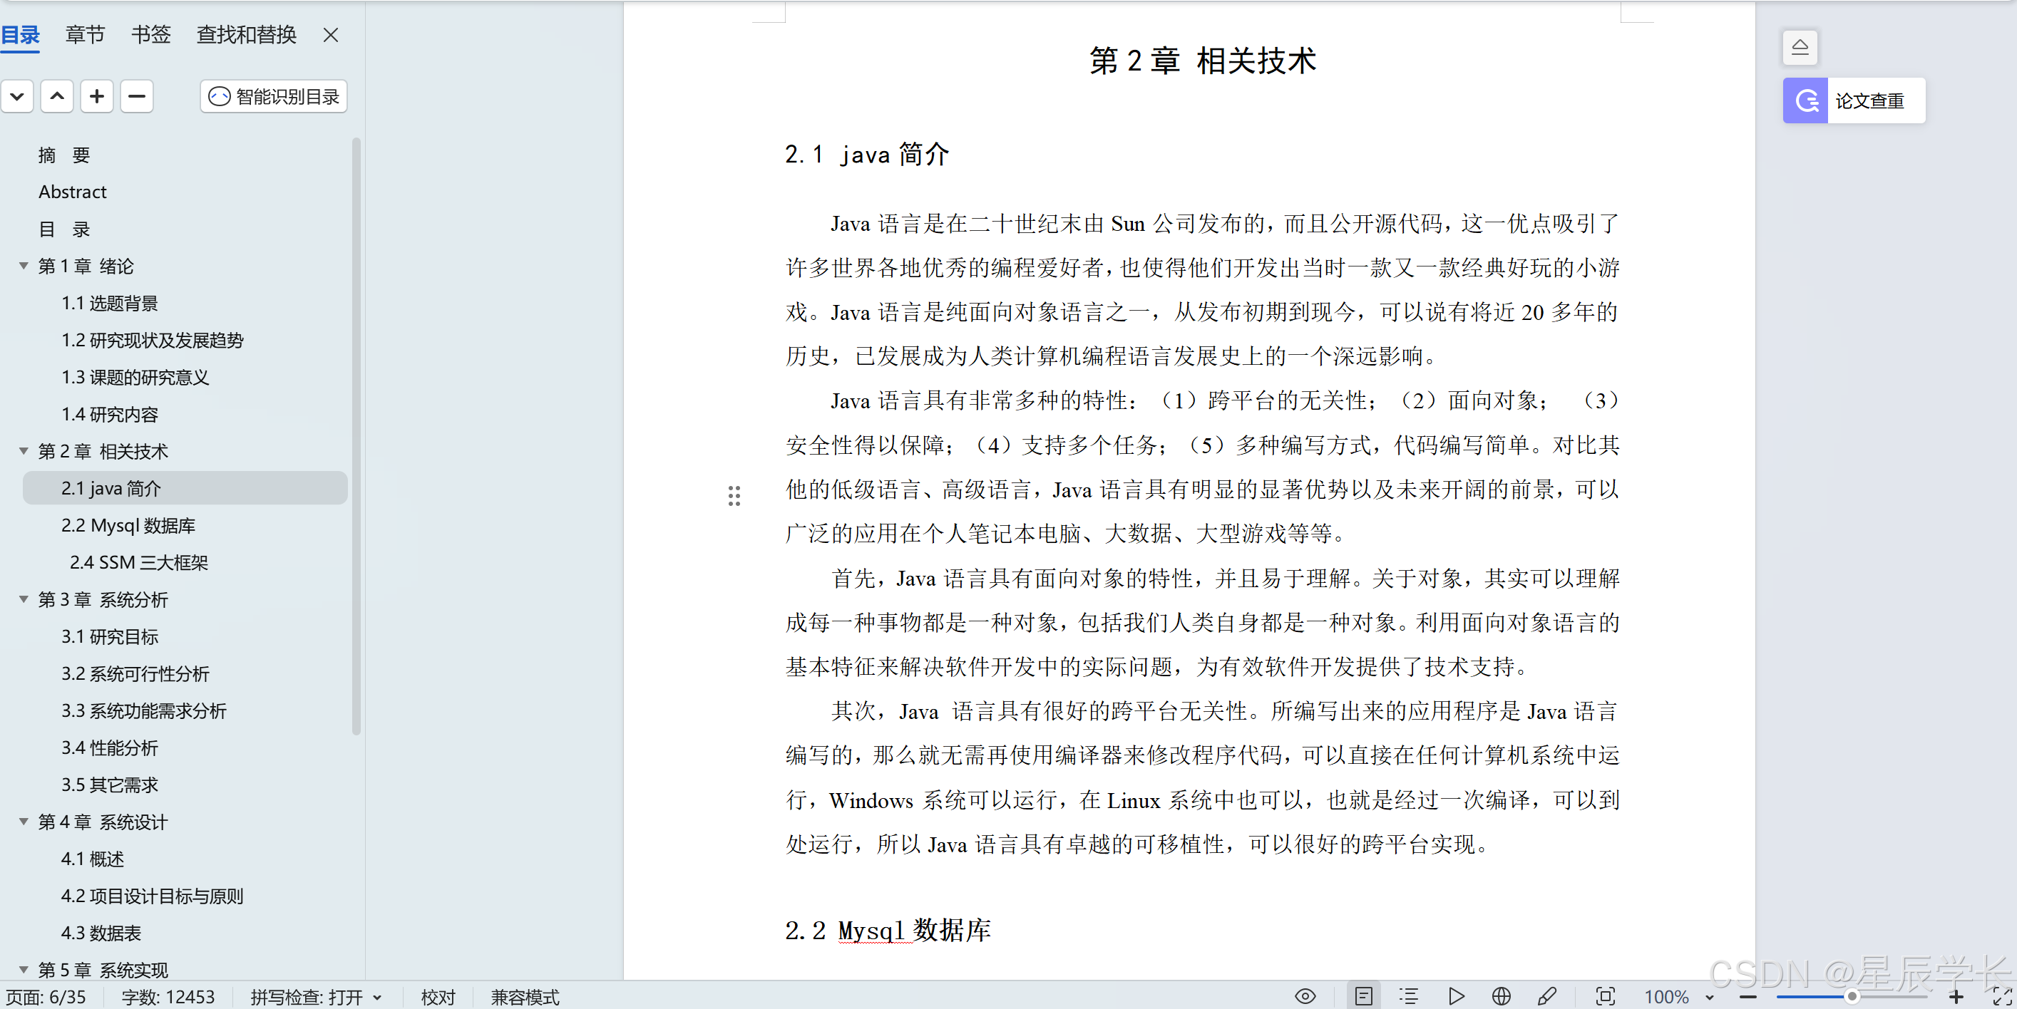The width and height of the screenshot is (2017, 1009).
Task: Select 2.2 Mysql 数据库 in outline
Action: [128, 525]
